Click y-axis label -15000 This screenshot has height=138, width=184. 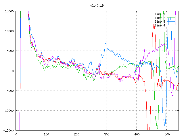(8, 131)
